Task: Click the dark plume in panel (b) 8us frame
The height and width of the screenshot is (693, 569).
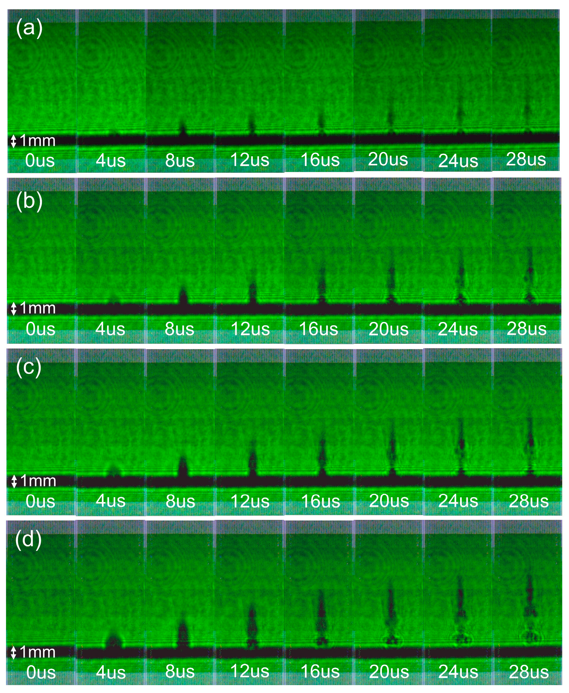Action: pyautogui.click(x=183, y=296)
